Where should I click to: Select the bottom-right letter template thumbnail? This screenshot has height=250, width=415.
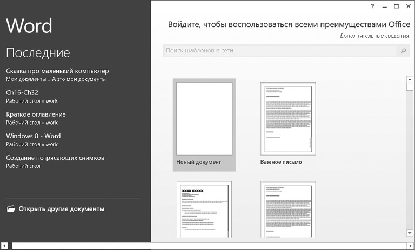click(x=287, y=210)
